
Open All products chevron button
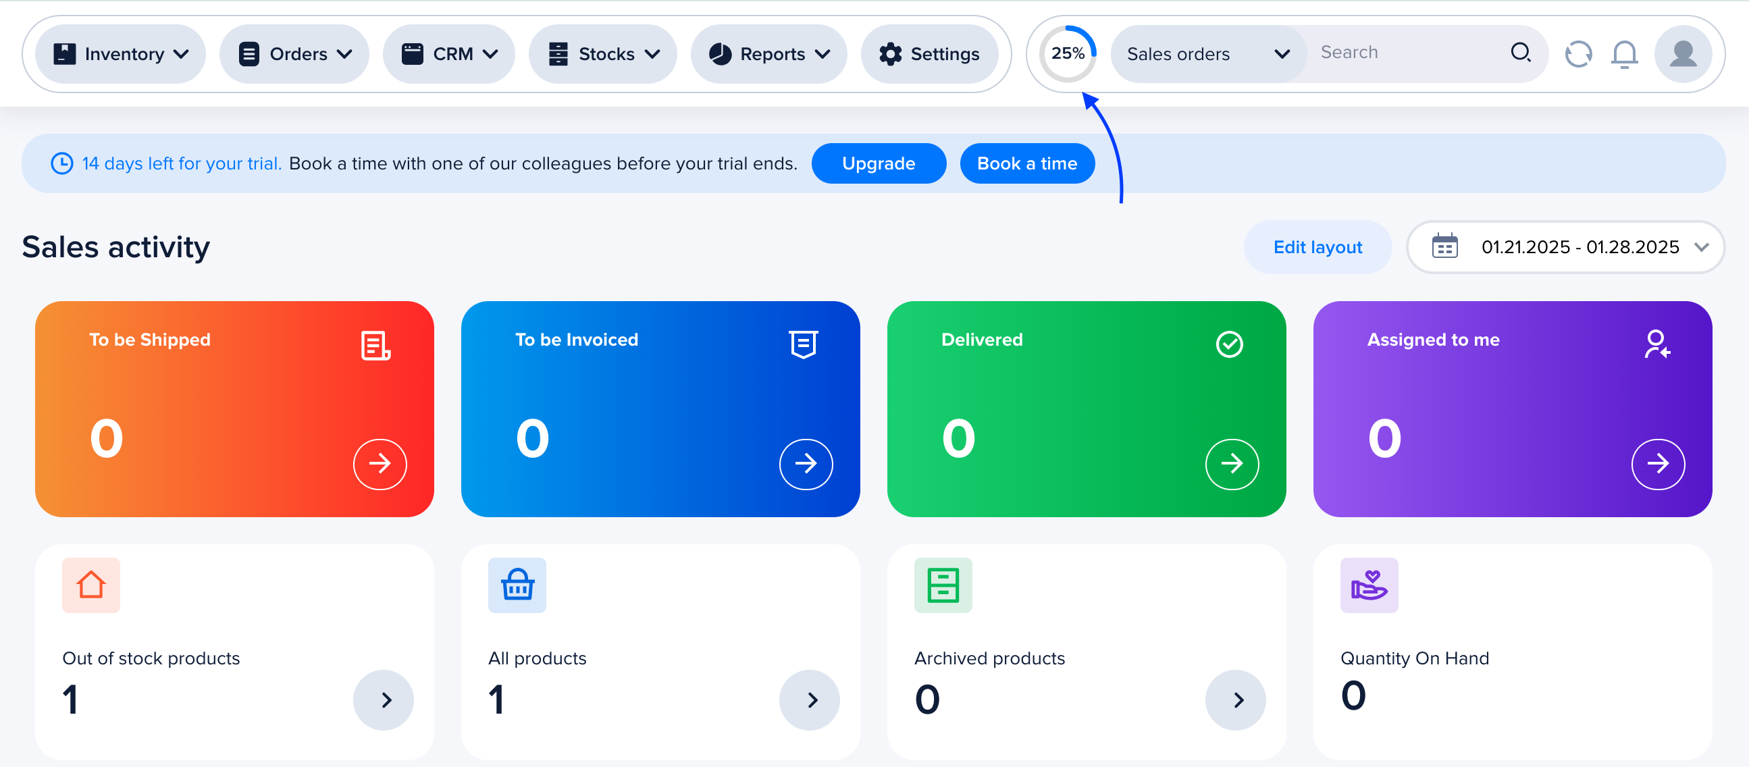click(809, 699)
